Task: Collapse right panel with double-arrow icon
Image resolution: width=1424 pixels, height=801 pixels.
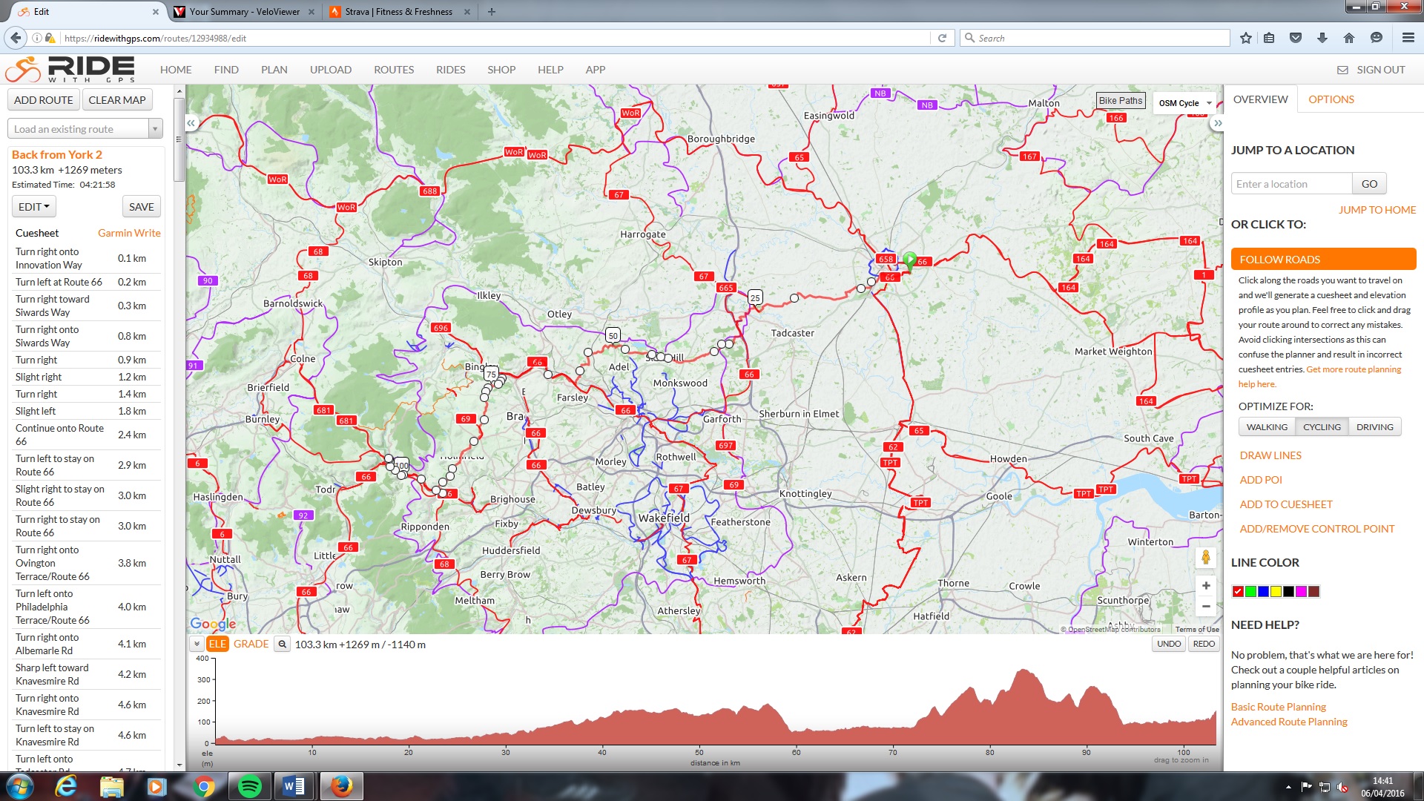Action: (x=1217, y=123)
